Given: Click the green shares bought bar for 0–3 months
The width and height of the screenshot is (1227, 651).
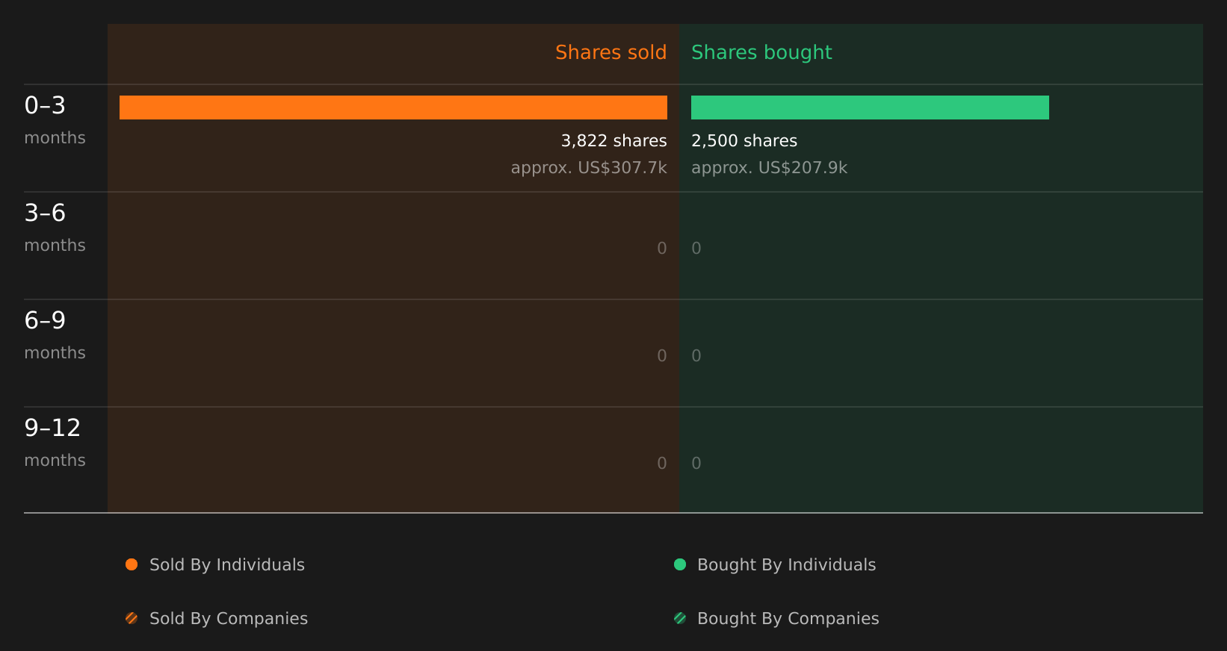Looking at the screenshot, I should [870, 108].
